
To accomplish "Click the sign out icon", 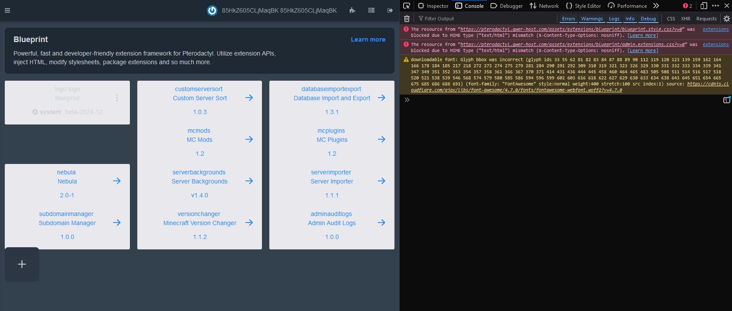I will point(390,10).
